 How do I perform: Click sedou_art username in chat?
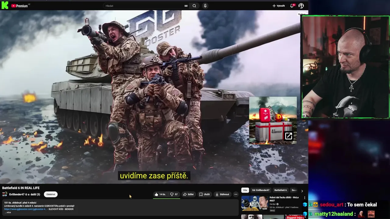coord(331,205)
